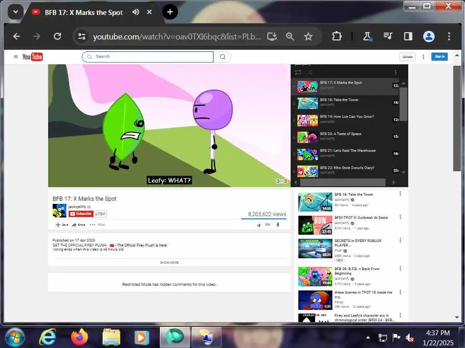Open options for TPOT 15 scenes video
The height and width of the screenshot is (348, 465).
coord(400,292)
